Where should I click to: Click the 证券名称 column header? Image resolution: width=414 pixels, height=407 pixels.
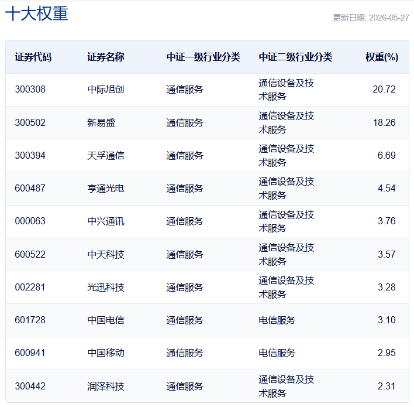(106, 57)
